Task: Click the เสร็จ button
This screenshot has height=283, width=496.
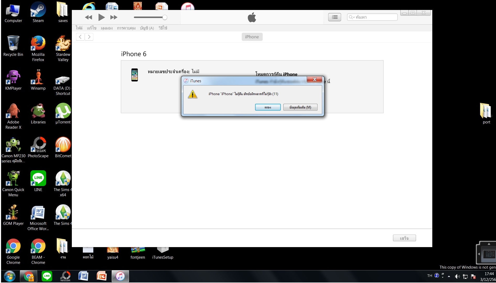Action: pos(404,238)
